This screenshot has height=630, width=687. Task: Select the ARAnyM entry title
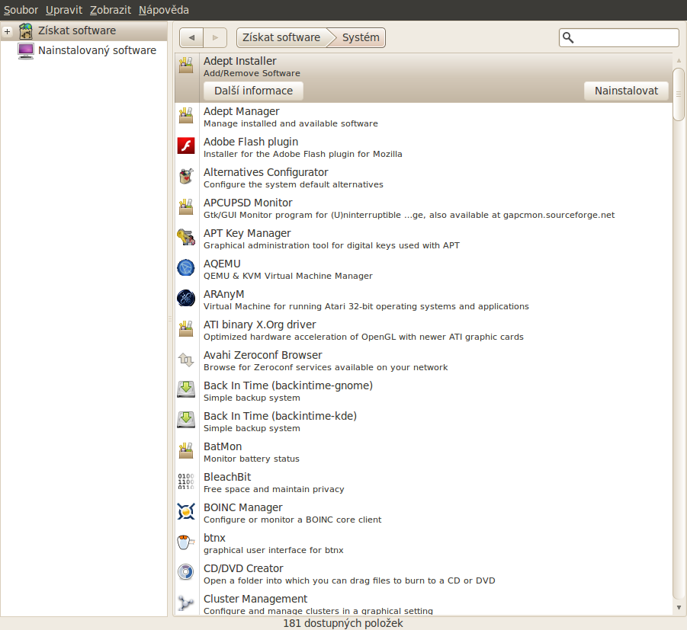click(x=223, y=294)
